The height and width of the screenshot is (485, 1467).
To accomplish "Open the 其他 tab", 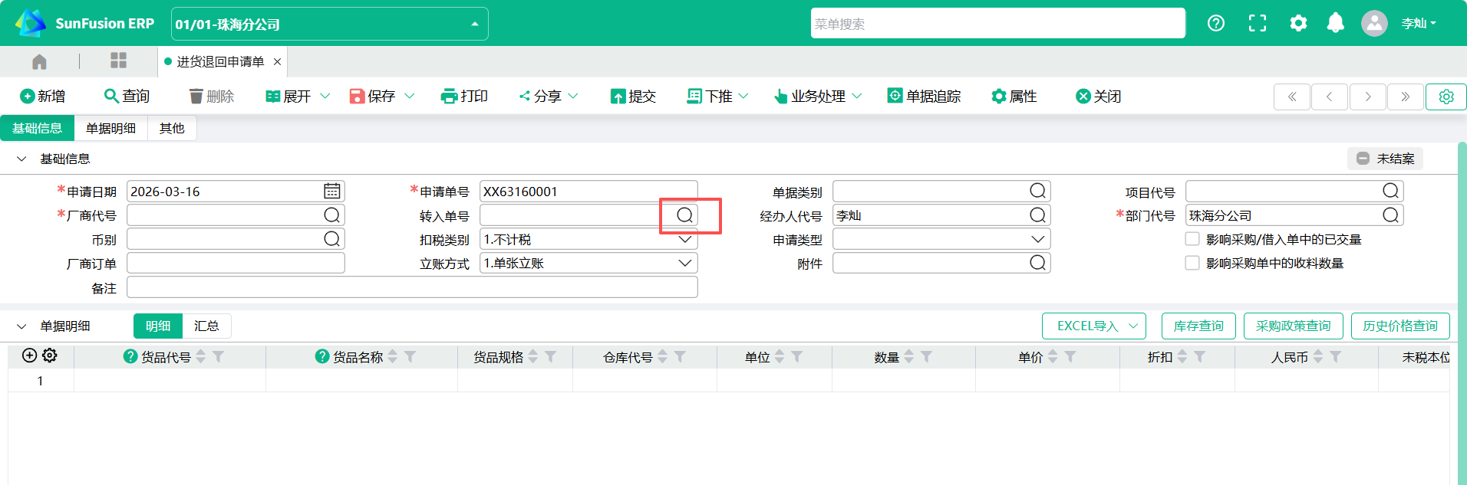I will [x=172, y=128].
